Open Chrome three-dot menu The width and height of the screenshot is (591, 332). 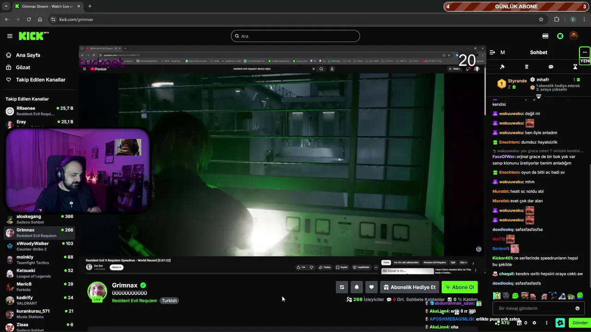pos(585,19)
